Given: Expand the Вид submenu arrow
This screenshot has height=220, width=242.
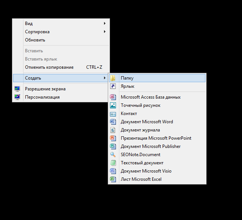Looking at the screenshot, I should 104,24.
